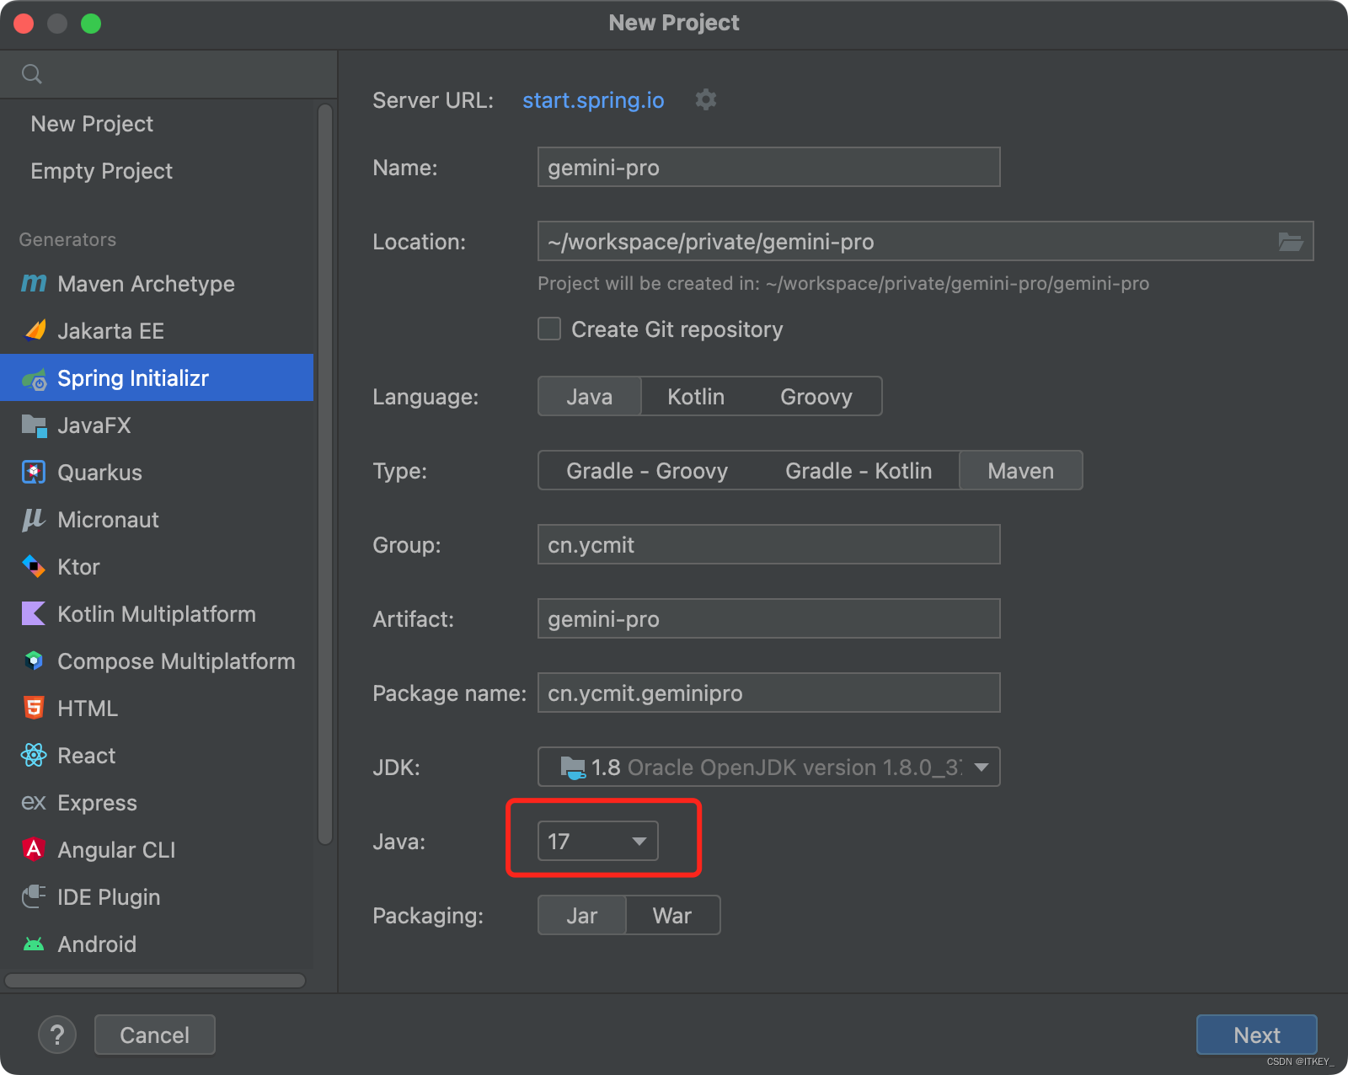Click the Express ex icon
Viewport: 1348px width, 1075px height.
coord(34,803)
